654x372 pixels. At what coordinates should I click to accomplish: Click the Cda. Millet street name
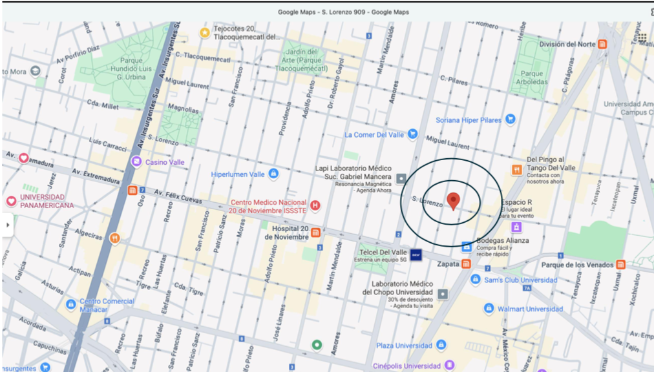[103, 104]
